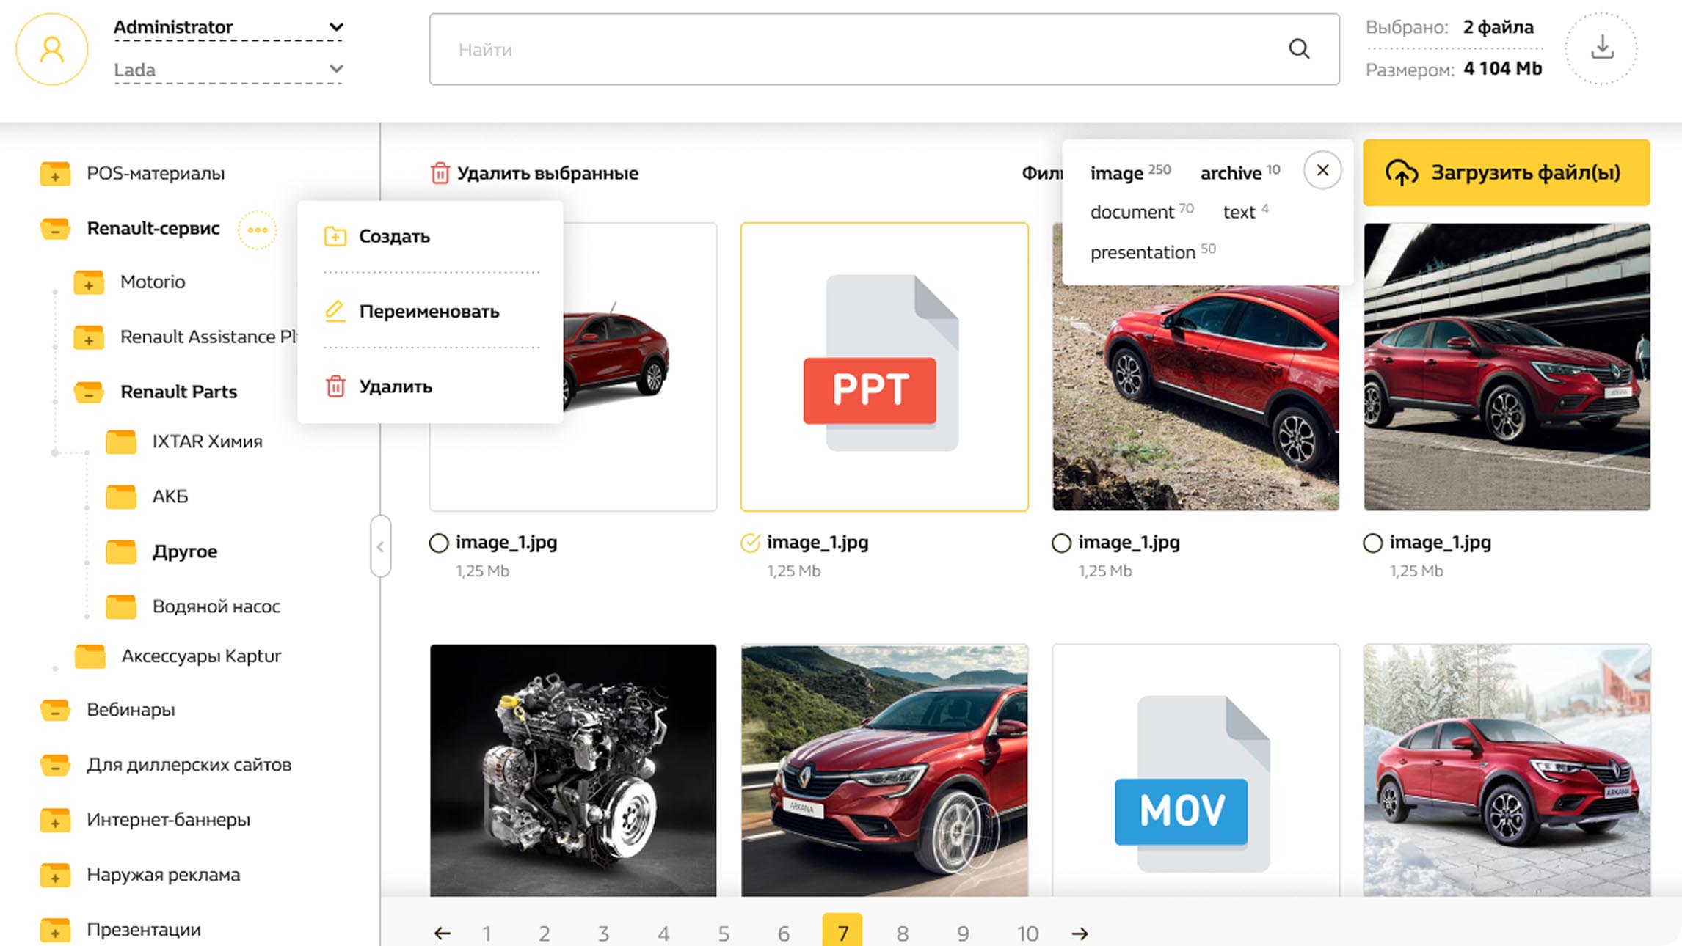Viewport: 1682px width, 946px height.
Task: Expand the Motorio folder
Action: (89, 282)
